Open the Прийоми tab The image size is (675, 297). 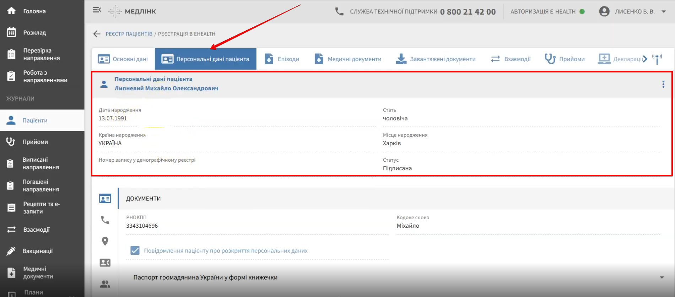click(x=565, y=59)
